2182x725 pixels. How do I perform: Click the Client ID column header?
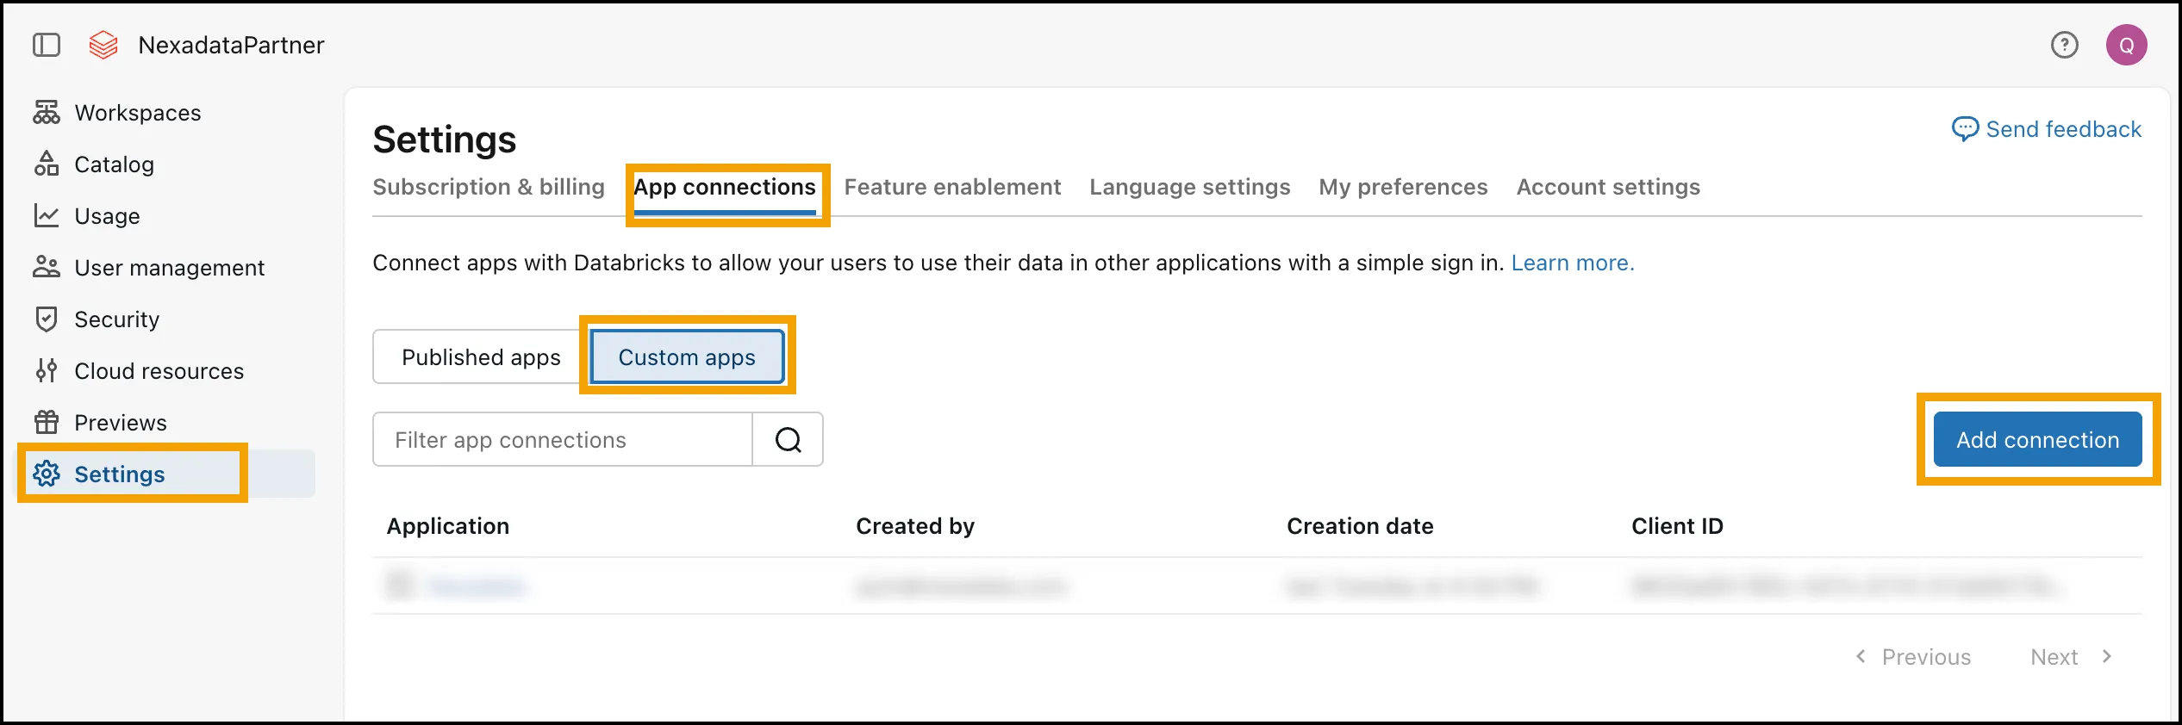(1677, 526)
